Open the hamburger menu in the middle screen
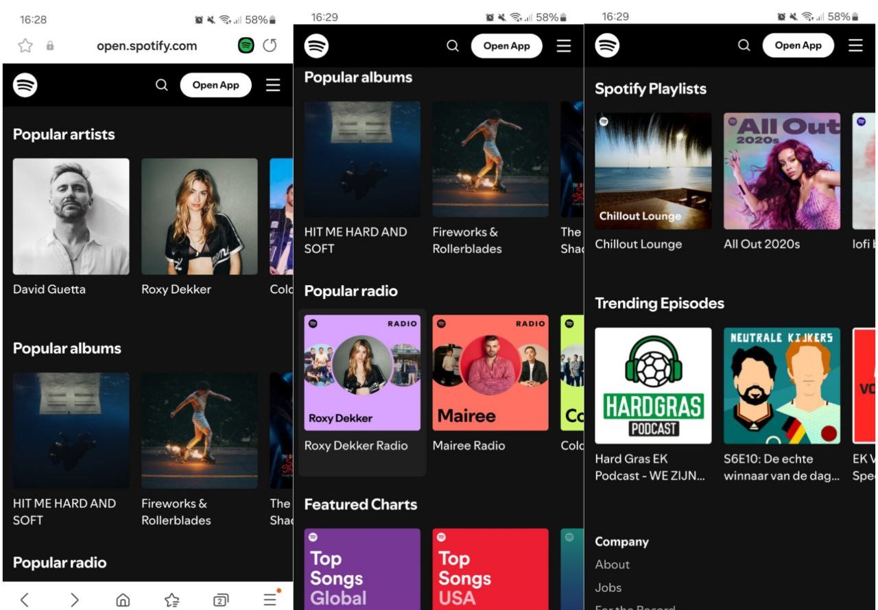Image resolution: width=878 pixels, height=610 pixels. pos(564,46)
